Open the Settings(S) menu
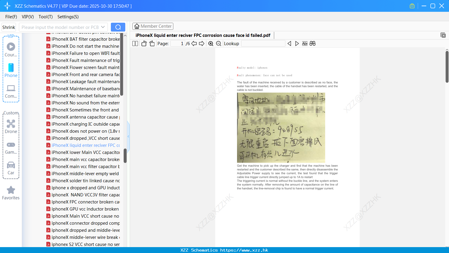The image size is (449, 253). (68, 17)
